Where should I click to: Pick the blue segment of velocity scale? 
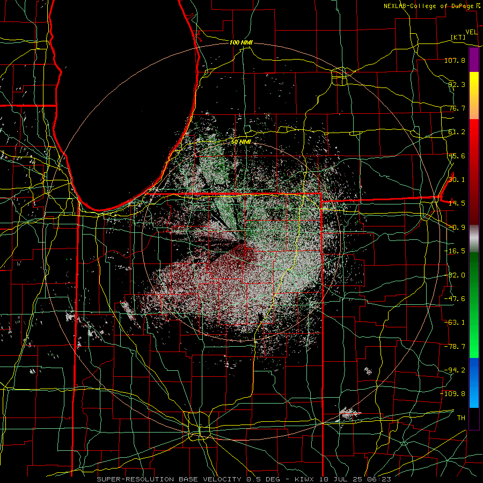(474, 383)
